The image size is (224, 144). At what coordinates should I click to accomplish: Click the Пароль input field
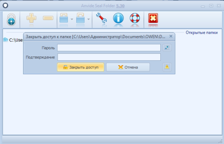[x=109, y=48]
